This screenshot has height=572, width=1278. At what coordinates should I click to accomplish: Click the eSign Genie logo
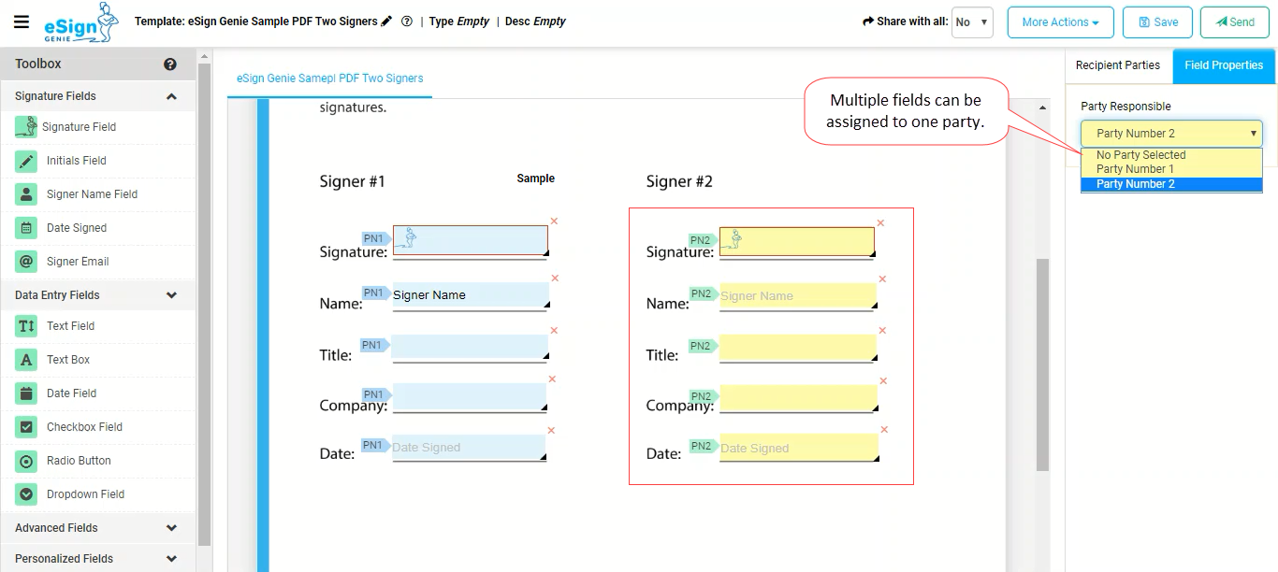pos(81,22)
